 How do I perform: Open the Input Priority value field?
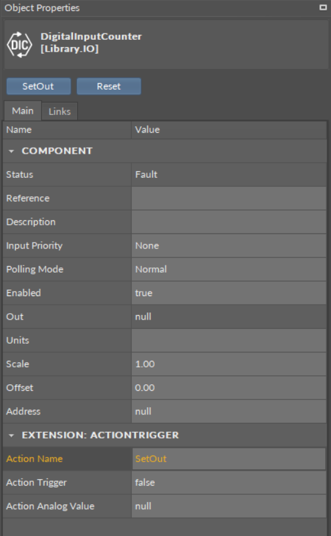pos(229,245)
